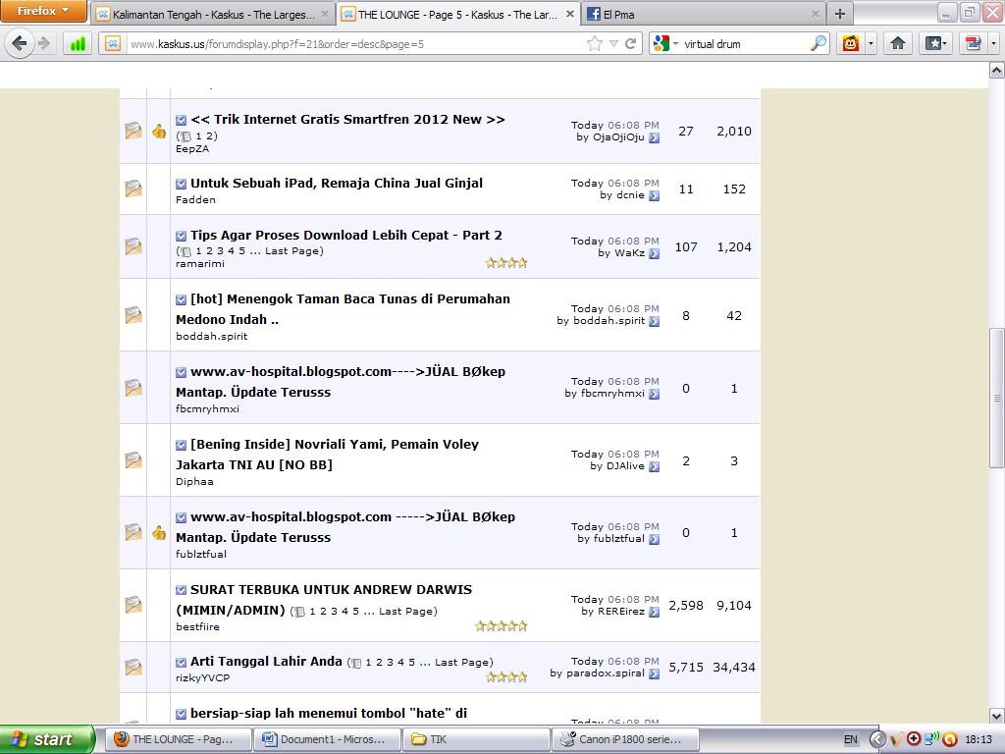
Task: Click the EN language indicator
Action: point(851,739)
